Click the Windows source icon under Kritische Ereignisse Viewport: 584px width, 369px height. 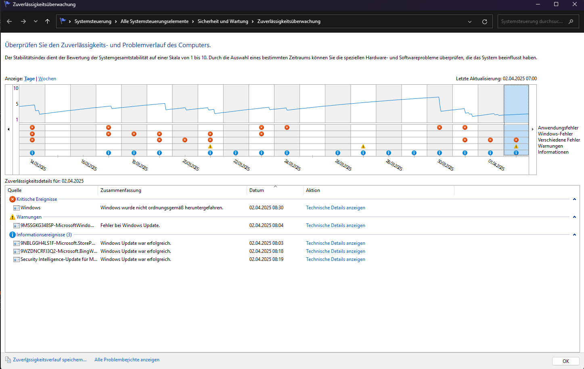pyautogui.click(x=17, y=208)
